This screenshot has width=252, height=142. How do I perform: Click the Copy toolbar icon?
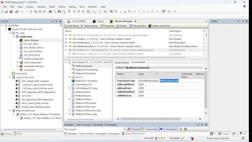[36, 11]
